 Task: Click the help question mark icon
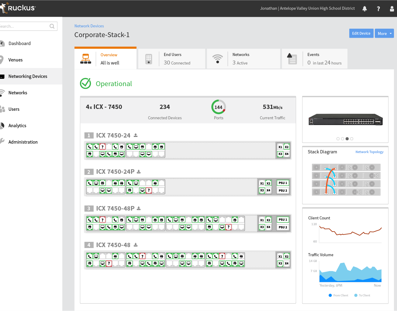[x=378, y=9]
